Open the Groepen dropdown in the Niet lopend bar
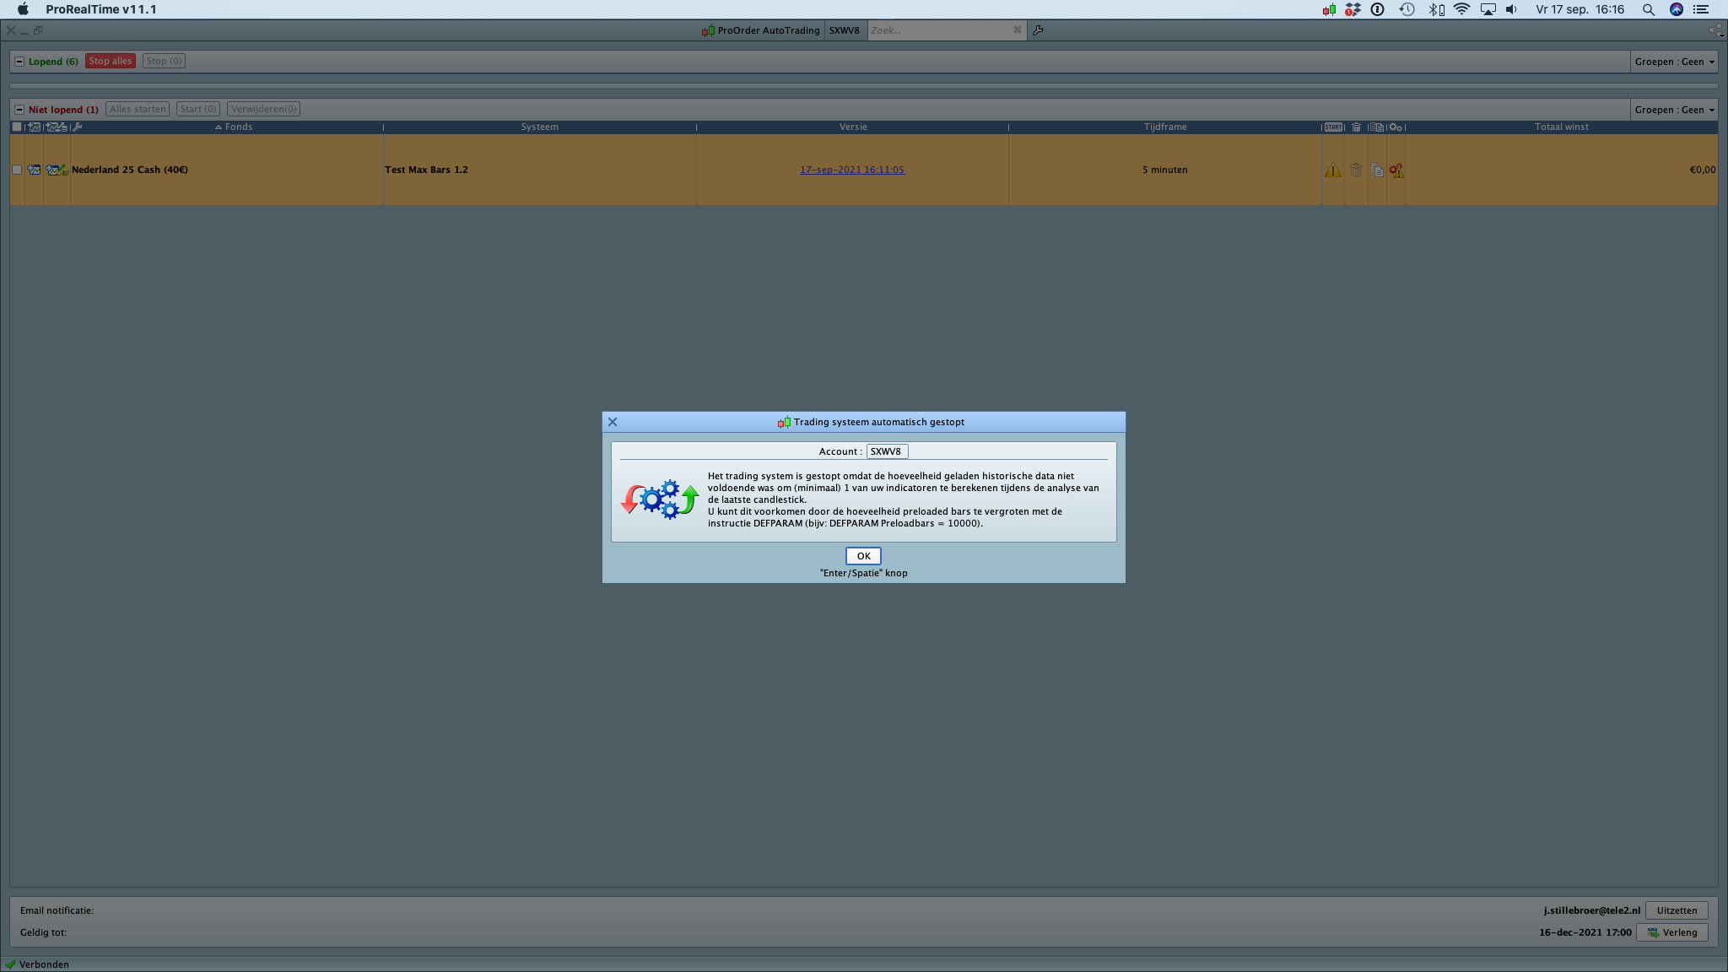Viewport: 1728px width, 972px height. pos(1674,110)
